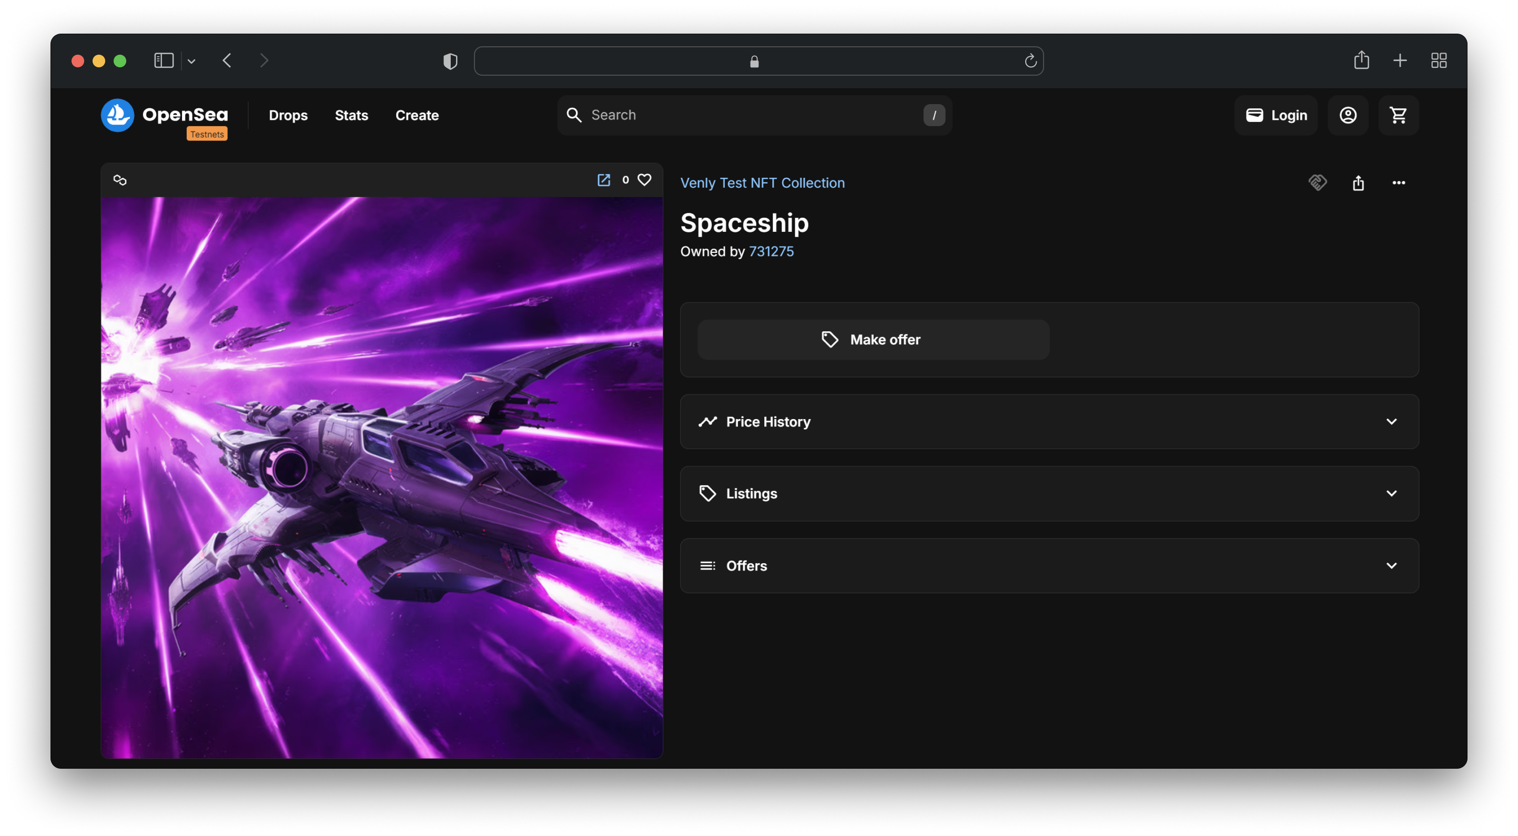Favorite the Spaceship with the heart icon

tap(644, 180)
